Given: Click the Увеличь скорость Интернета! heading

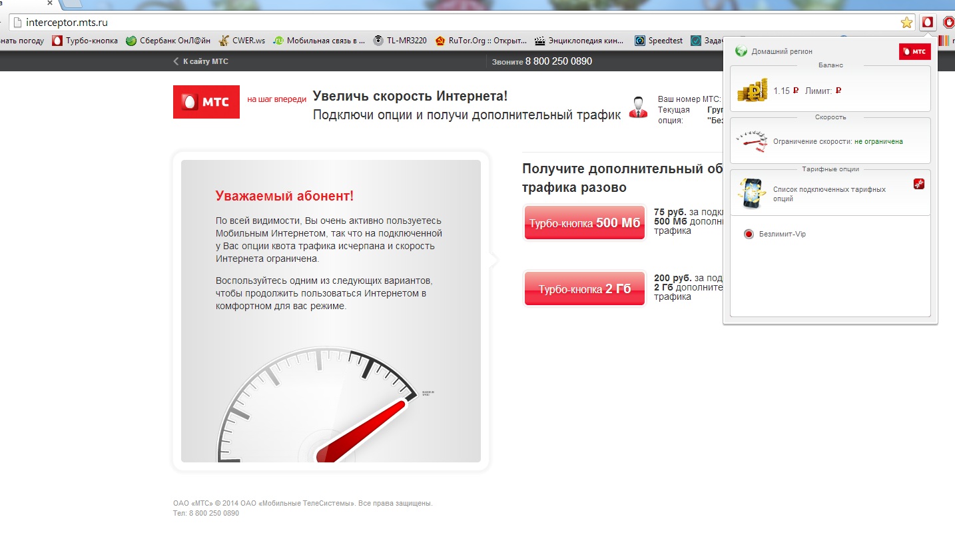Looking at the screenshot, I should 410,96.
